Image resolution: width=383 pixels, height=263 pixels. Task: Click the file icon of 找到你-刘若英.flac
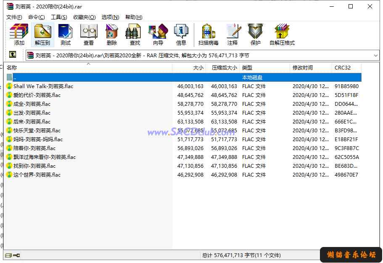pyautogui.click(x=9, y=166)
